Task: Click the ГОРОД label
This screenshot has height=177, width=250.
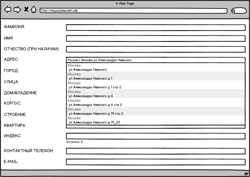Action: click(11, 71)
